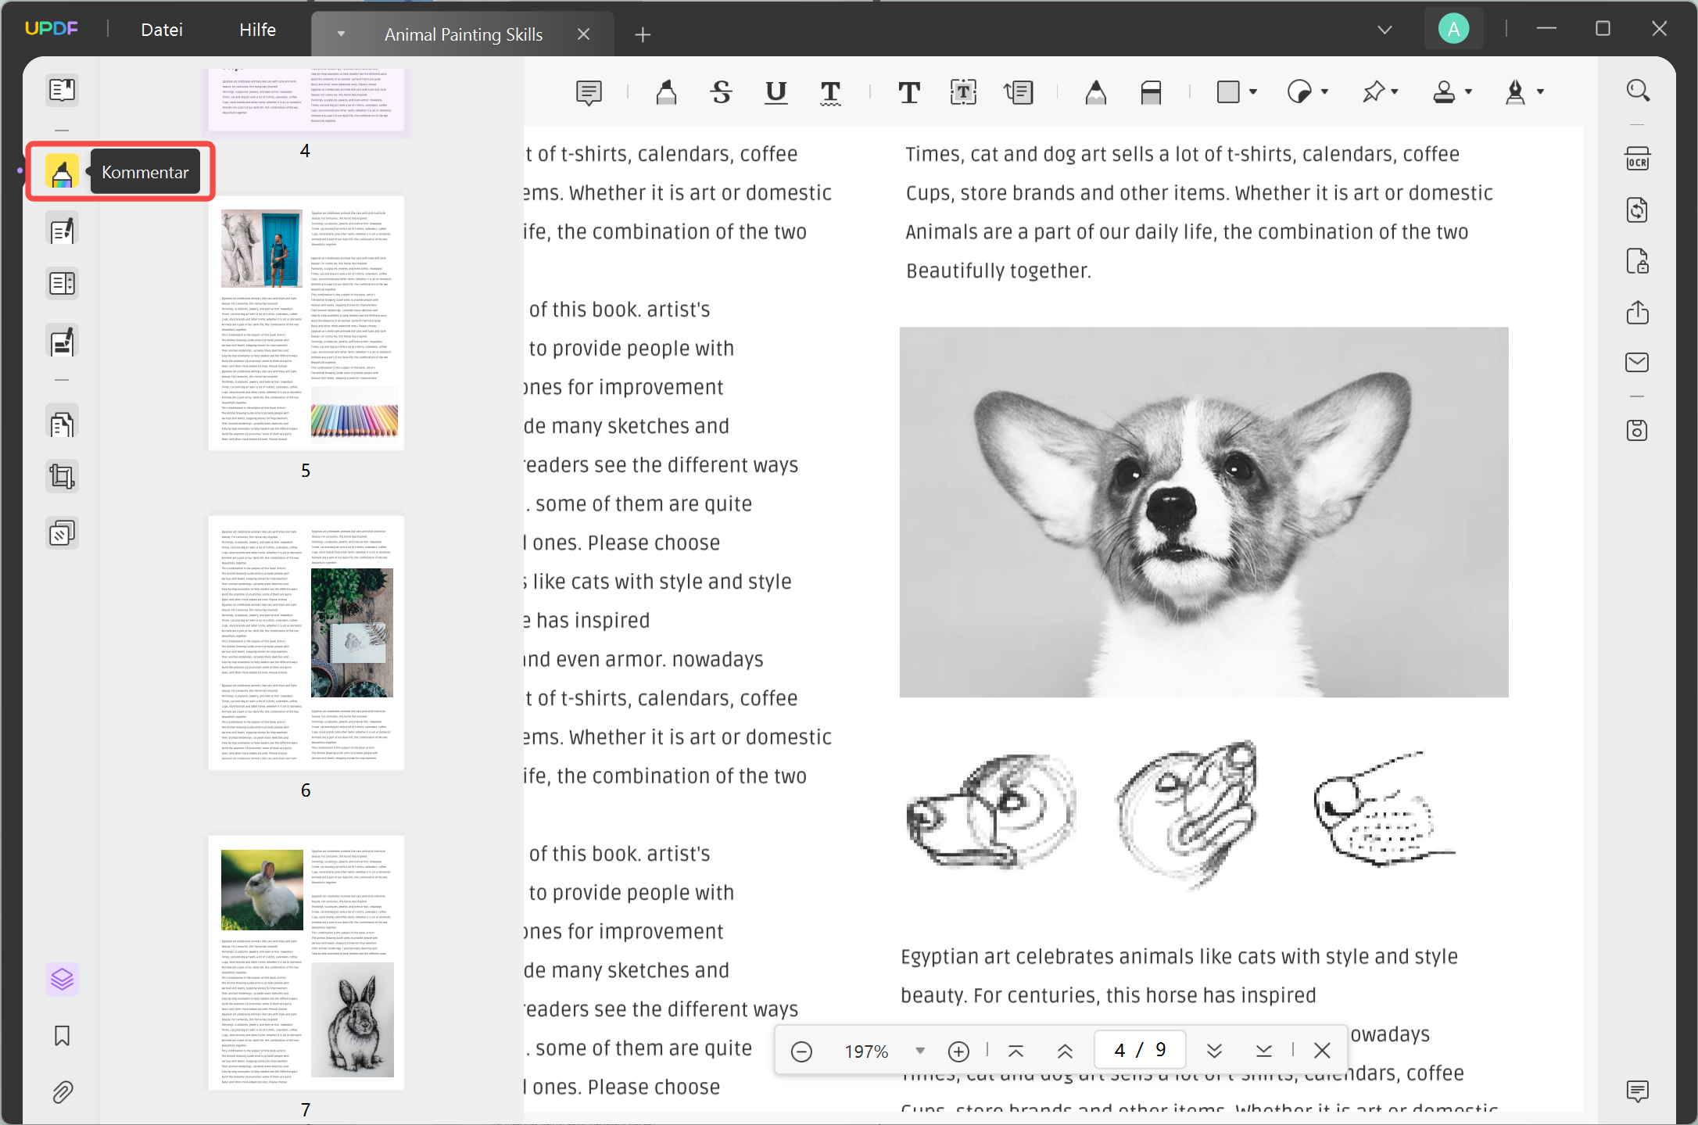Open the Protect PDF lock icon

click(x=1638, y=261)
